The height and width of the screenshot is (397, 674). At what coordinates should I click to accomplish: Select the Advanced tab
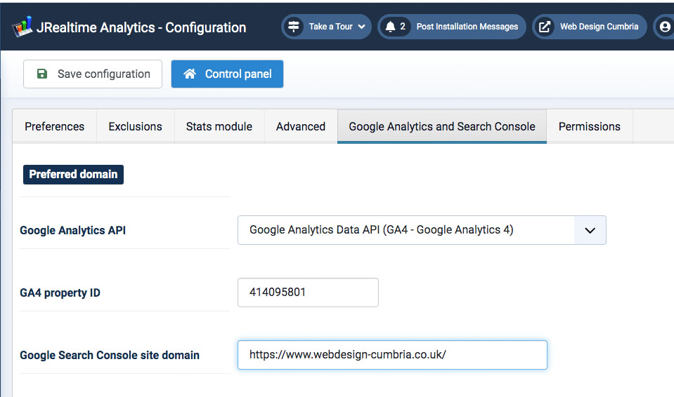300,126
